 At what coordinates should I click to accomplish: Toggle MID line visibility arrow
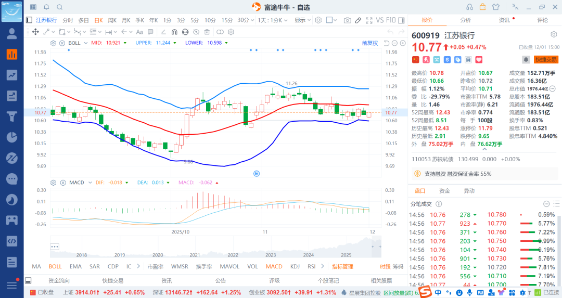tap(125, 43)
